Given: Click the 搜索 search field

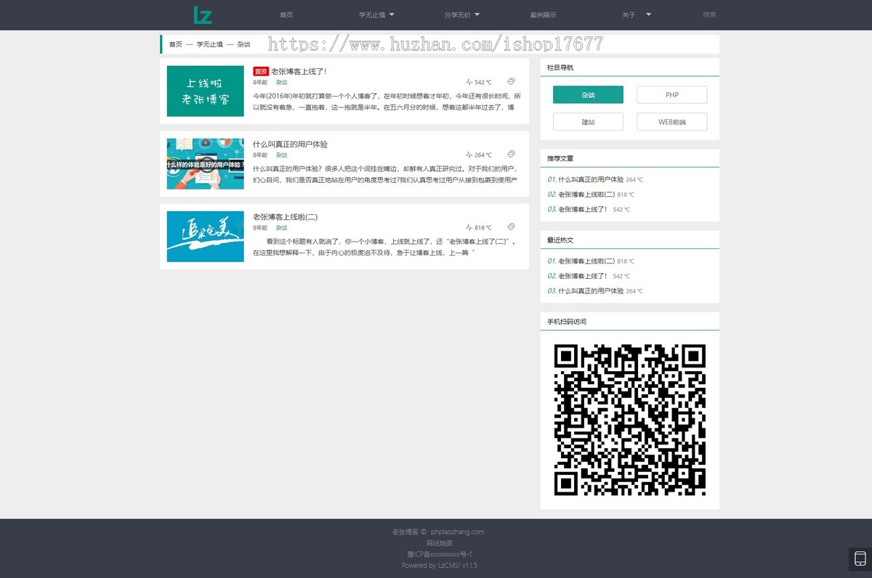Looking at the screenshot, I should pos(709,15).
